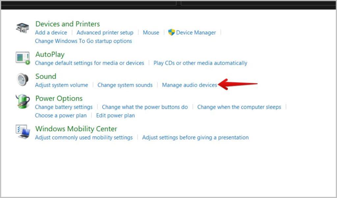
Task: Open Change battery settings
Action: pos(64,107)
